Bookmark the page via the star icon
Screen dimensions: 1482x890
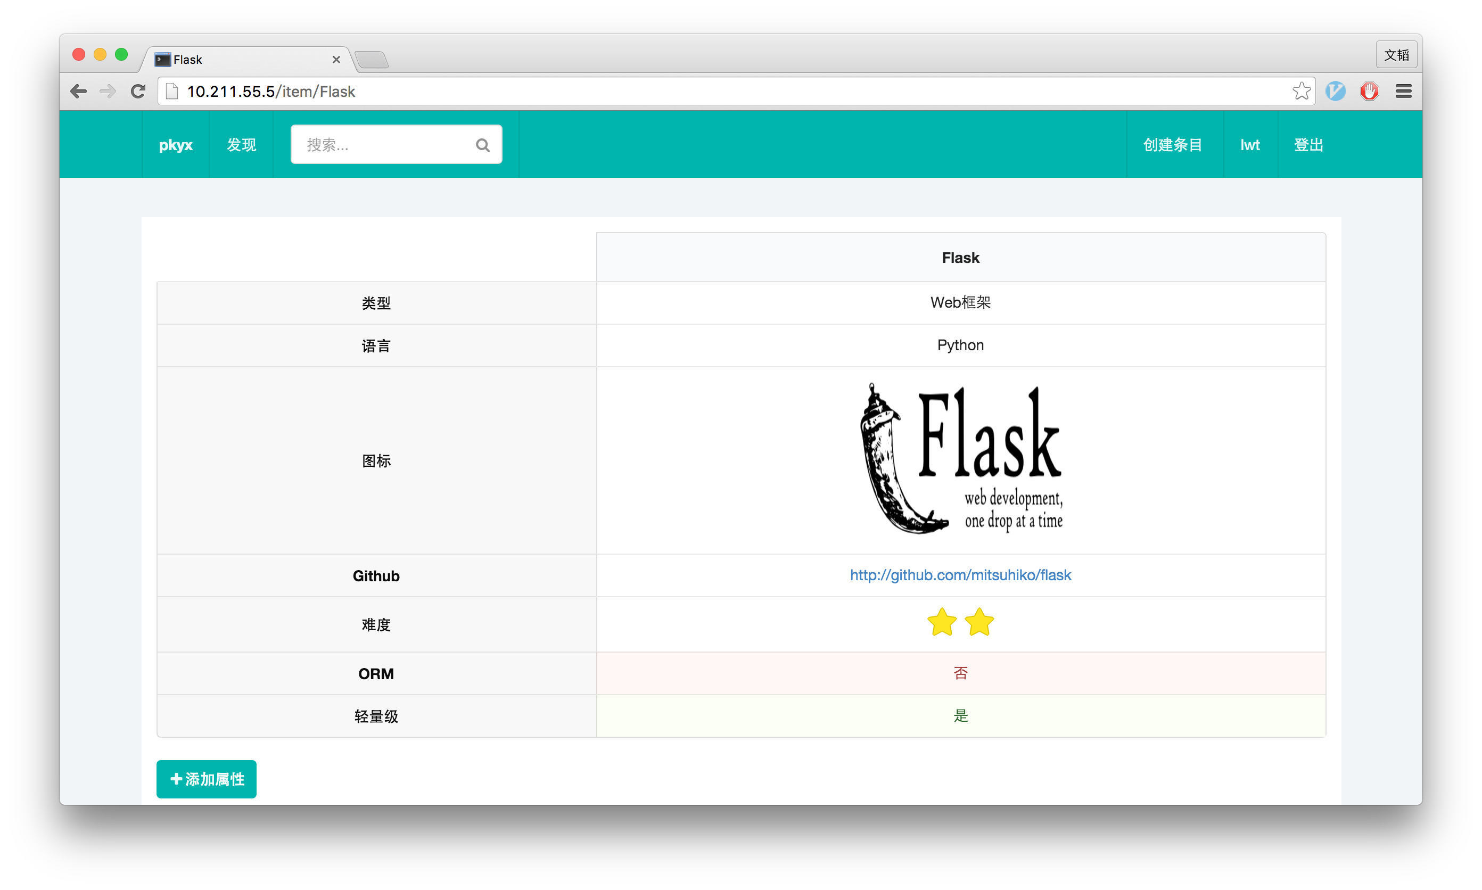coord(1301,90)
